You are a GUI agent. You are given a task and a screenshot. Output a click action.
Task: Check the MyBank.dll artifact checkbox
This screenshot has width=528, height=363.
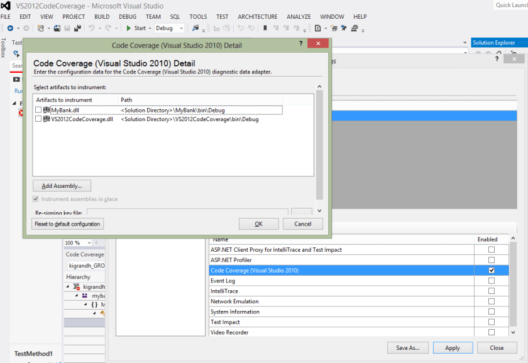click(x=38, y=109)
